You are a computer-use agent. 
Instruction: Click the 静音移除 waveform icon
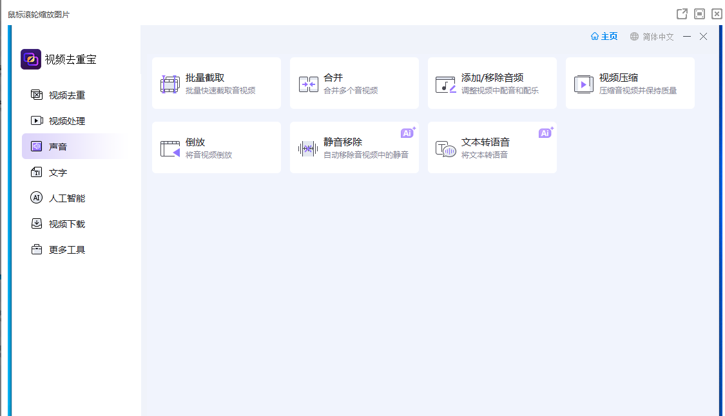point(308,148)
